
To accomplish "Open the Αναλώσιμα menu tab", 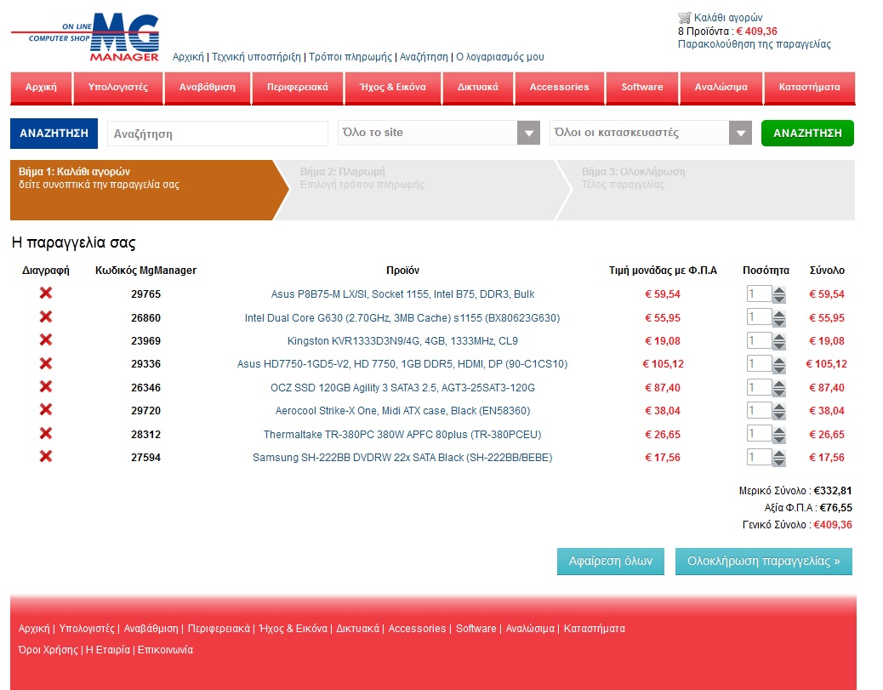I will coord(721,88).
